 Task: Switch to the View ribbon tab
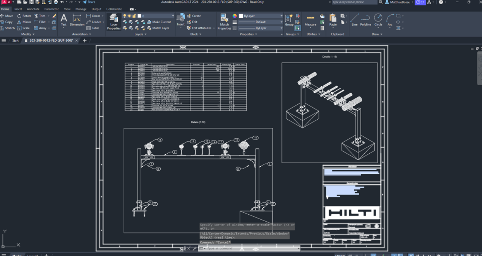point(67,9)
